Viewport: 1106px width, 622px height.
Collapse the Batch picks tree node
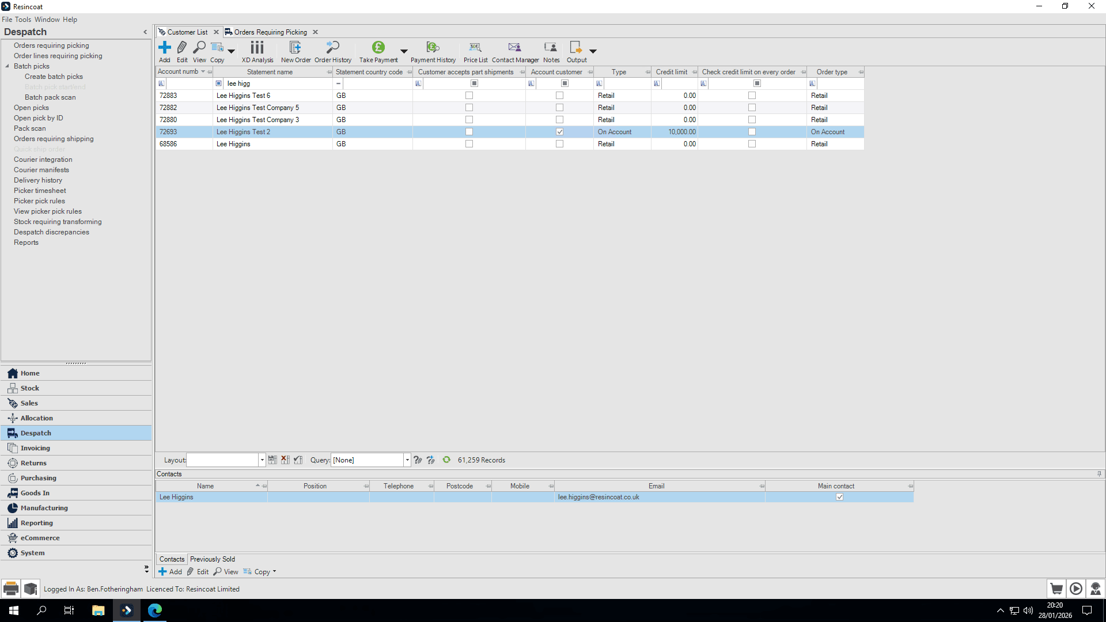(7, 66)
